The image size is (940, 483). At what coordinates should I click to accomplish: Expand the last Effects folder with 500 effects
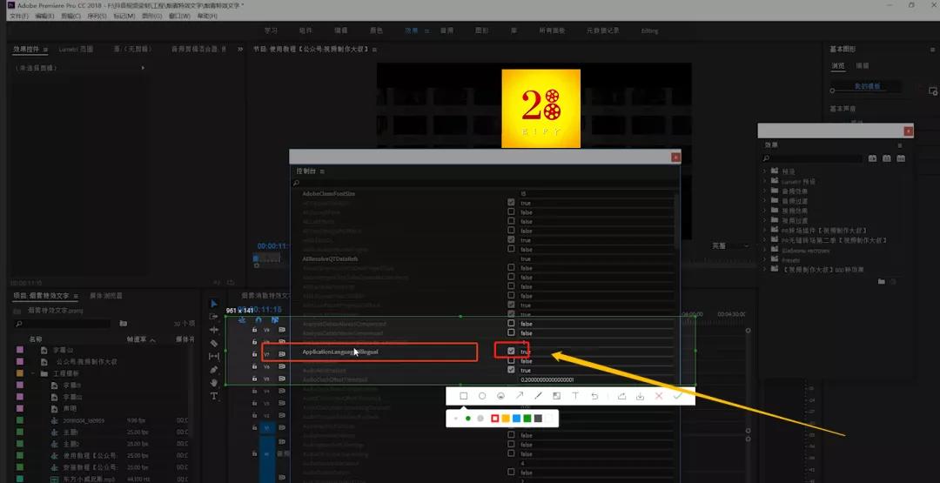765,270
